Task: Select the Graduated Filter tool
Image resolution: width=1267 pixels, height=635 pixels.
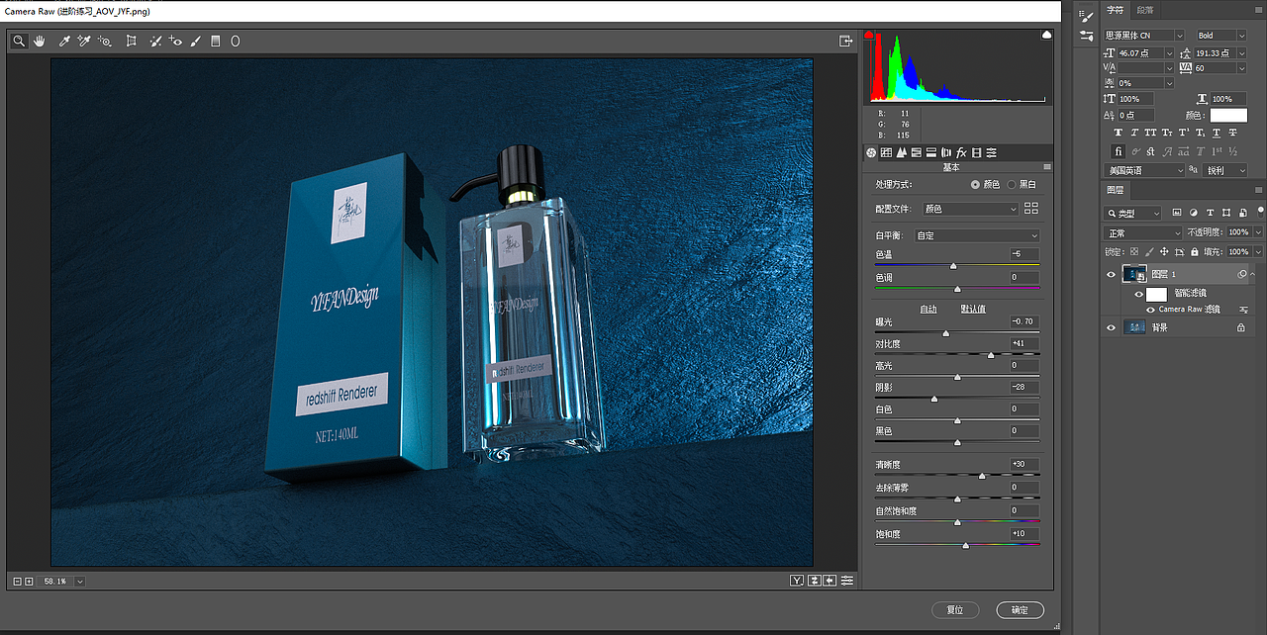Action: [216, 41]
